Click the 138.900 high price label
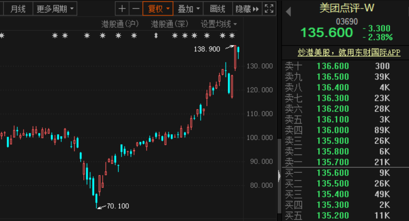This screenshot has width=409, height=221. pos(207,49)
